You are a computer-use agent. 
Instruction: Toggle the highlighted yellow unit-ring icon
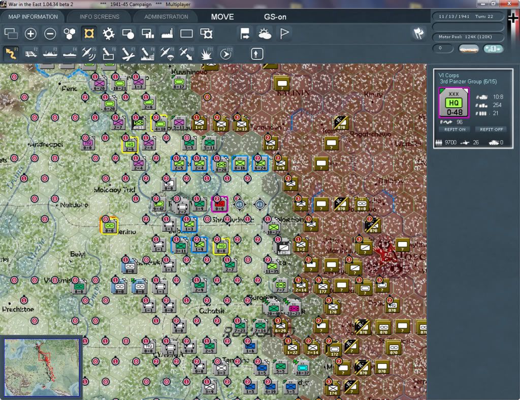(x=89, y=34)
